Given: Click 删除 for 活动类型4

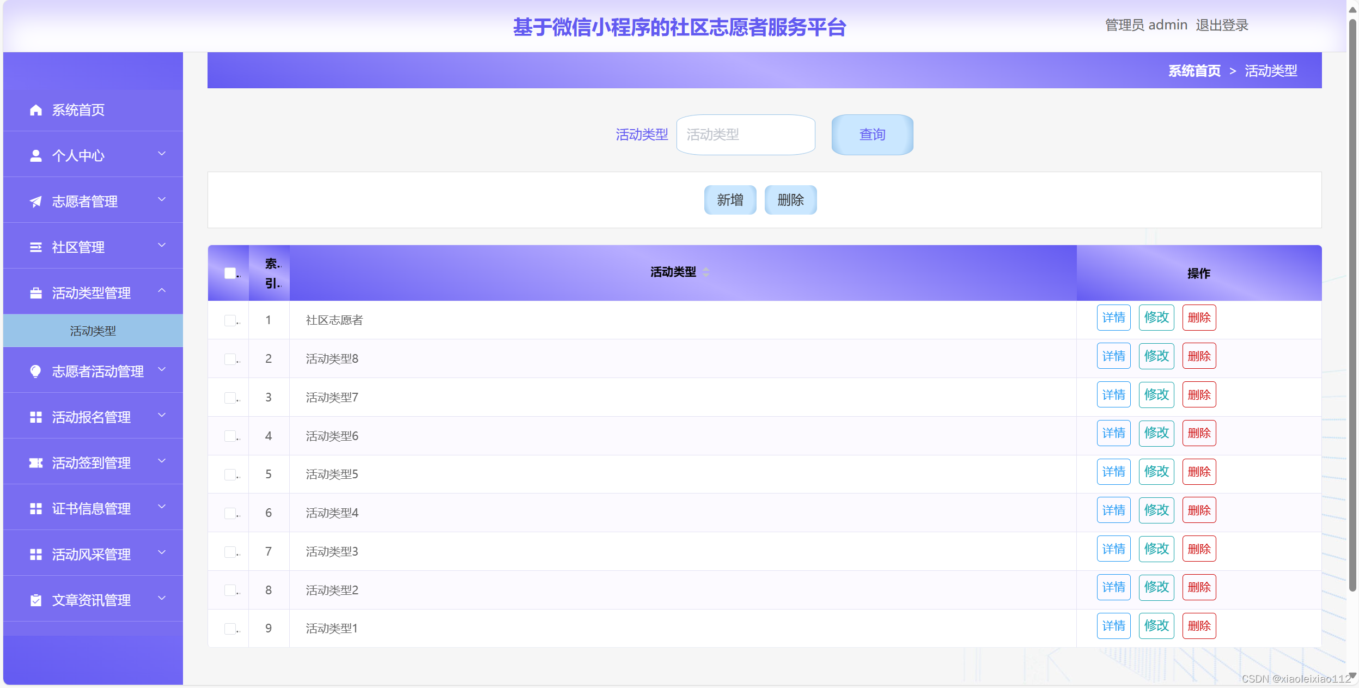Looking at the screenshot, I should click(x=1199, y=510).
